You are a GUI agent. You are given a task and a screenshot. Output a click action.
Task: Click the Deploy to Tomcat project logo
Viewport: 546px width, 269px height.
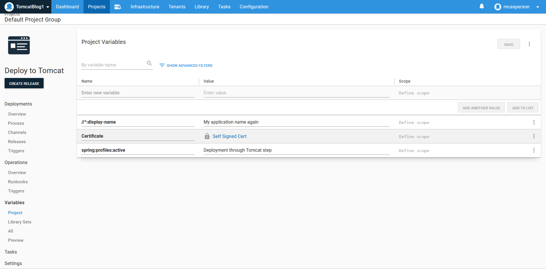point(19,45)
